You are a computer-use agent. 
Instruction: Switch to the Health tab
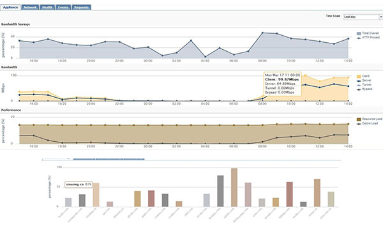coord(47,7)
